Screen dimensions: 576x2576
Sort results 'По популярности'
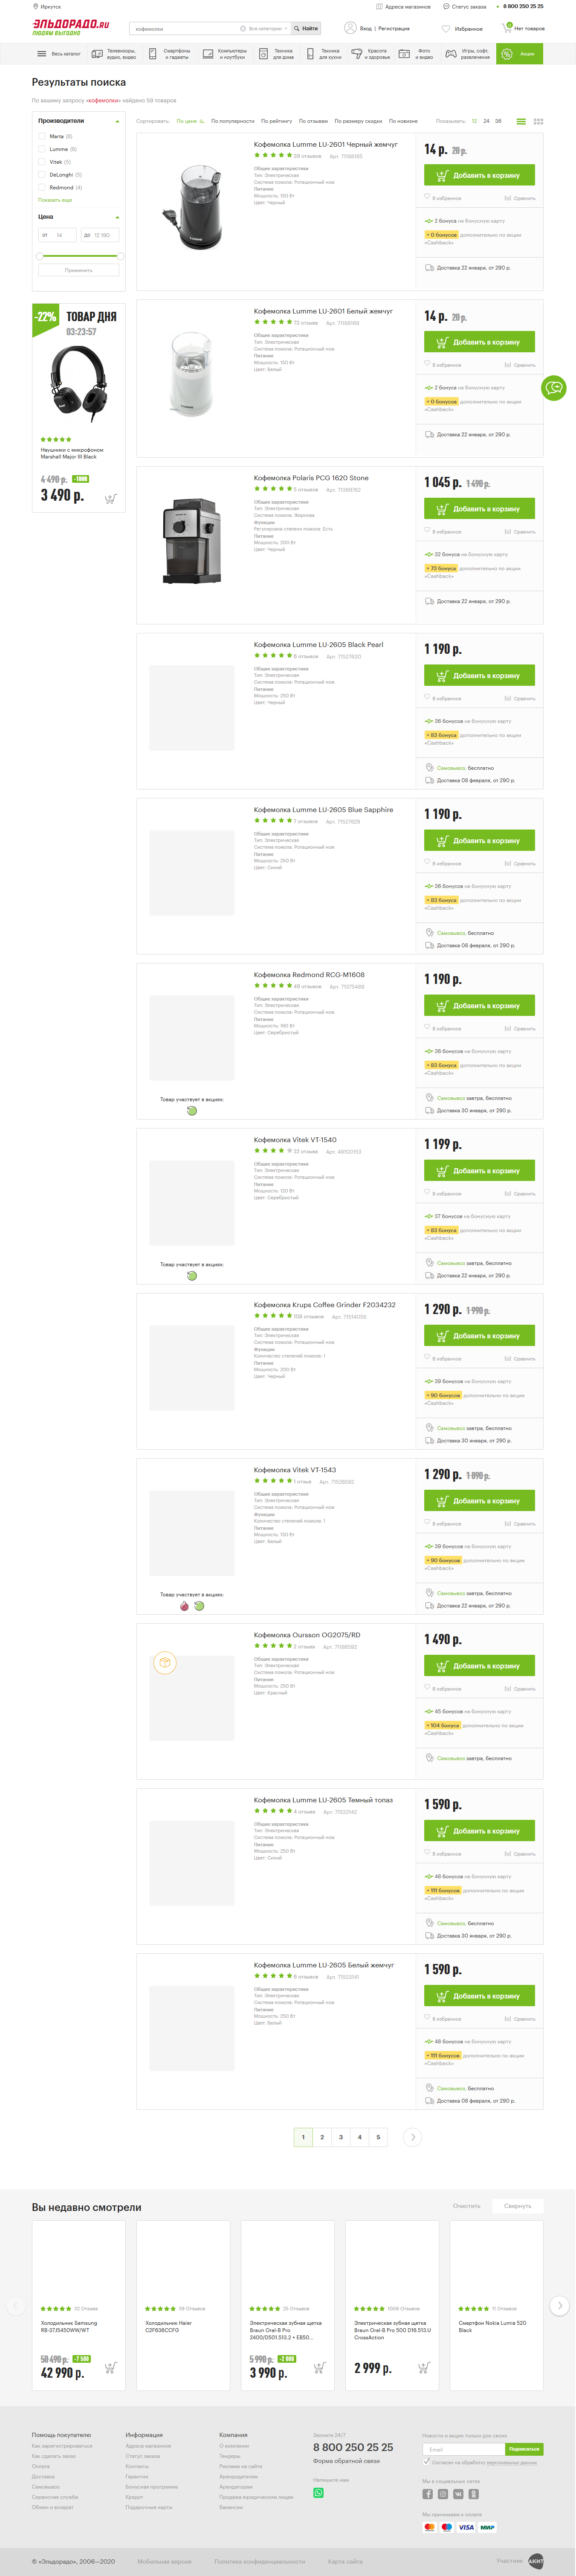[x=232, y=121]
